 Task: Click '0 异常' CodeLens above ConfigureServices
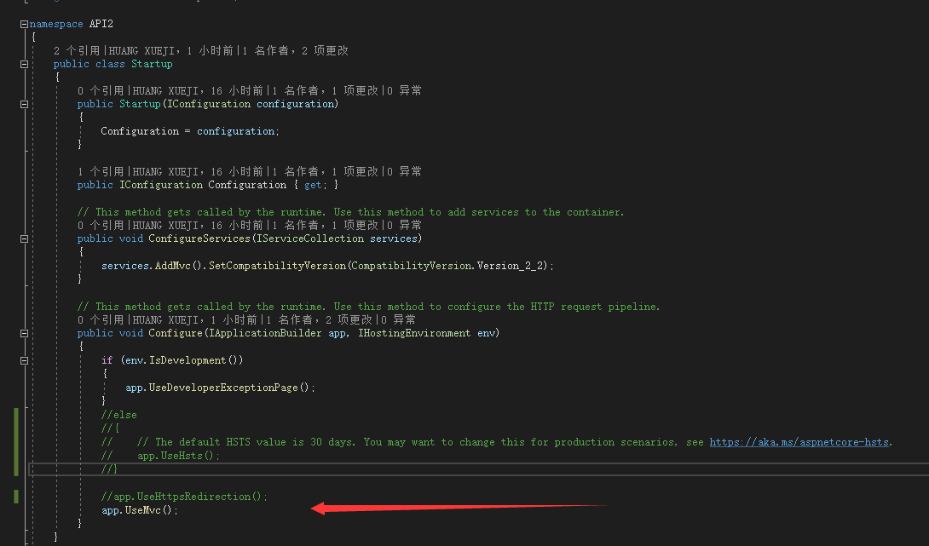click(x=405, y=226)
